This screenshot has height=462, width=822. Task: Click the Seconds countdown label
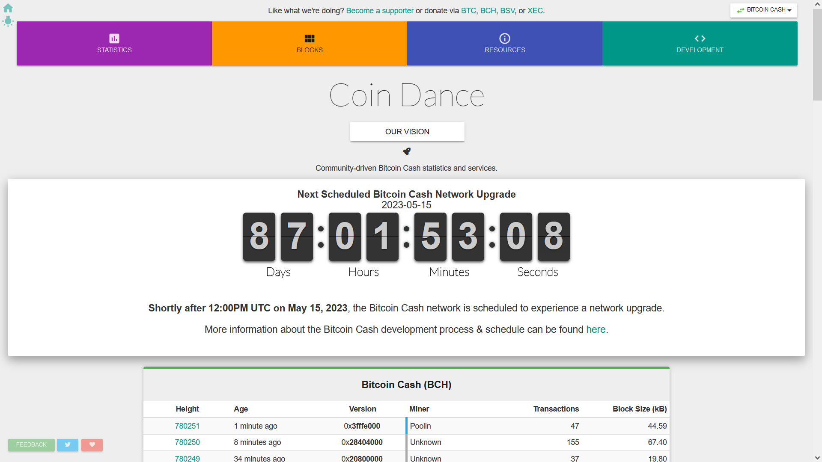click(538, 272)
